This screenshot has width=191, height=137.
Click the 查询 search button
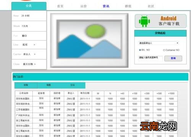pos(173,58)
